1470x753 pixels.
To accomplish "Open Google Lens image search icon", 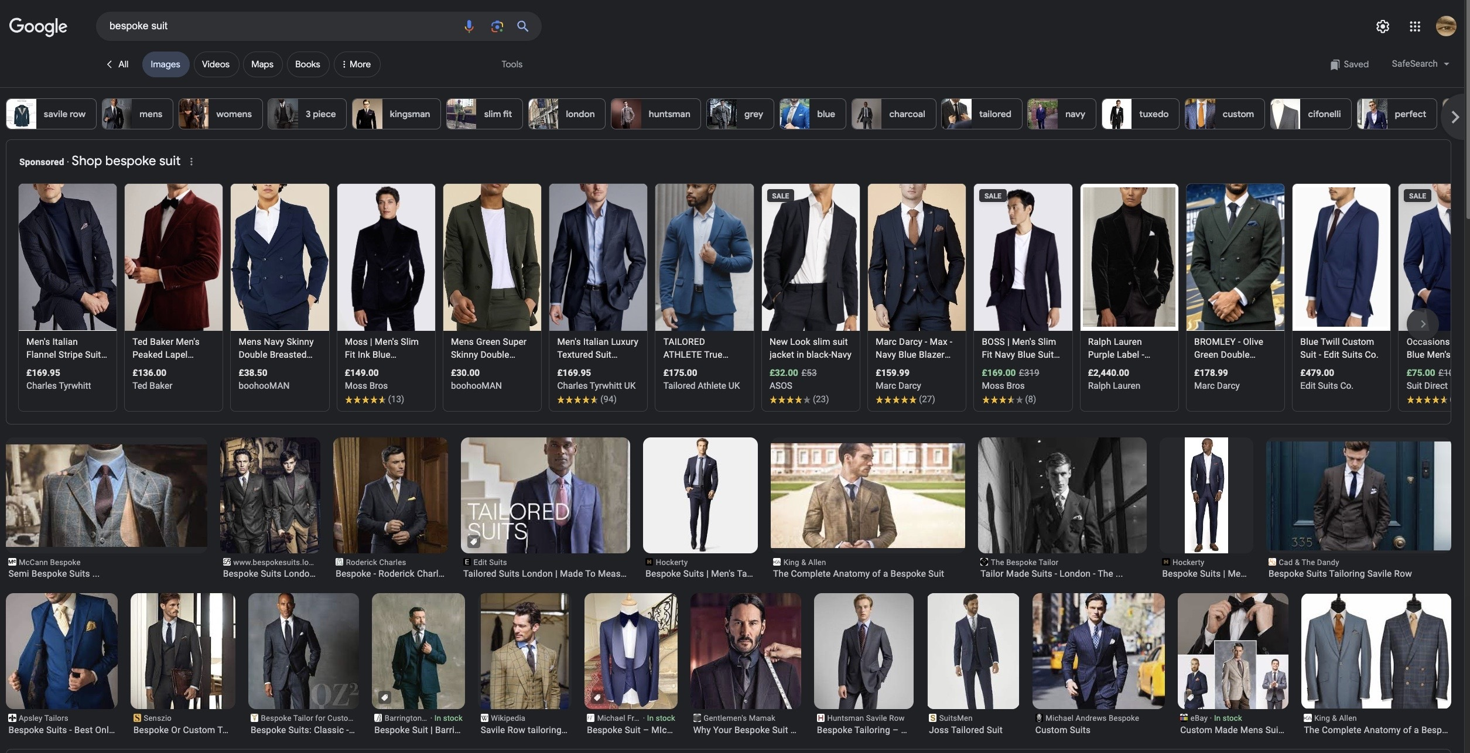I will pyautogui.click(x=497, y=26).
